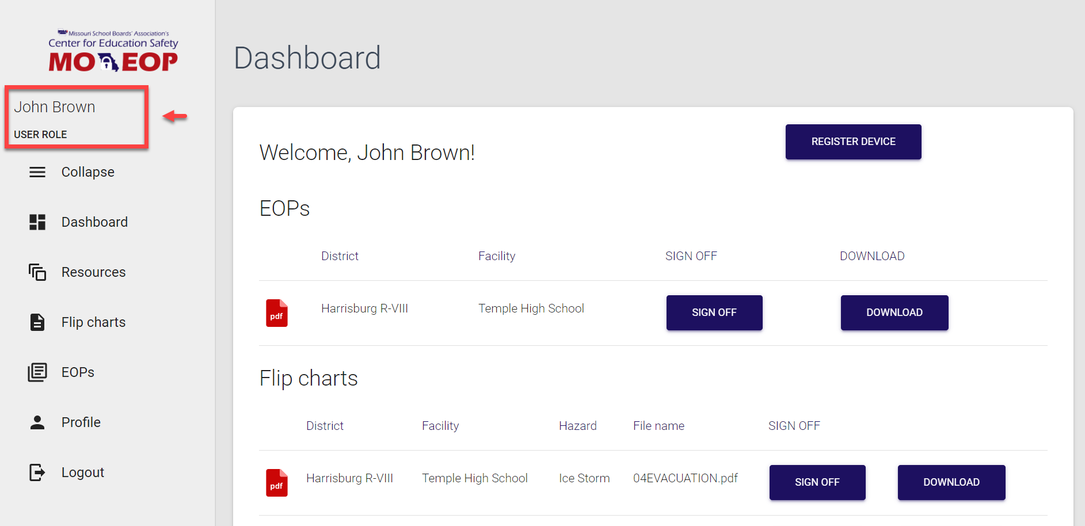Click the Resources copy icon
Image resolution: width=1085 pixels, height=526 pixels.
coord(37,272)
